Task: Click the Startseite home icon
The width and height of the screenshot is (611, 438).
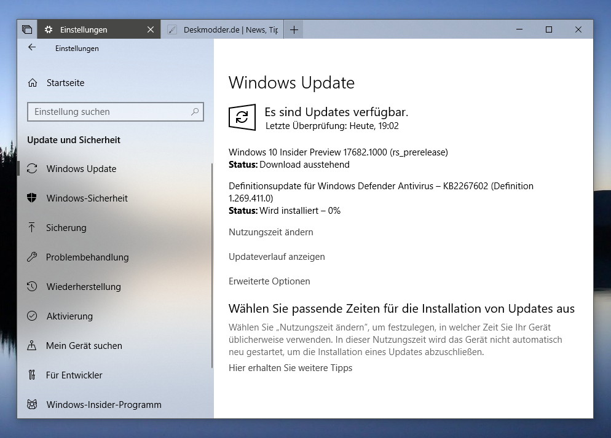Action: coord(33,82)
